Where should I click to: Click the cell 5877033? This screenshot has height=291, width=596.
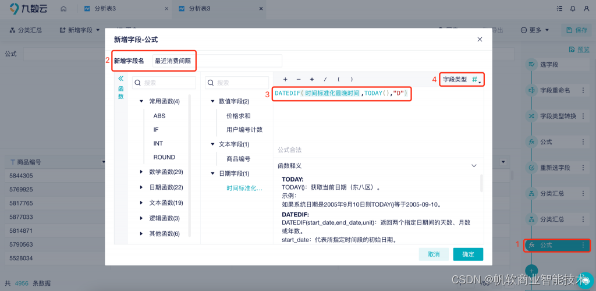[22, 217]
